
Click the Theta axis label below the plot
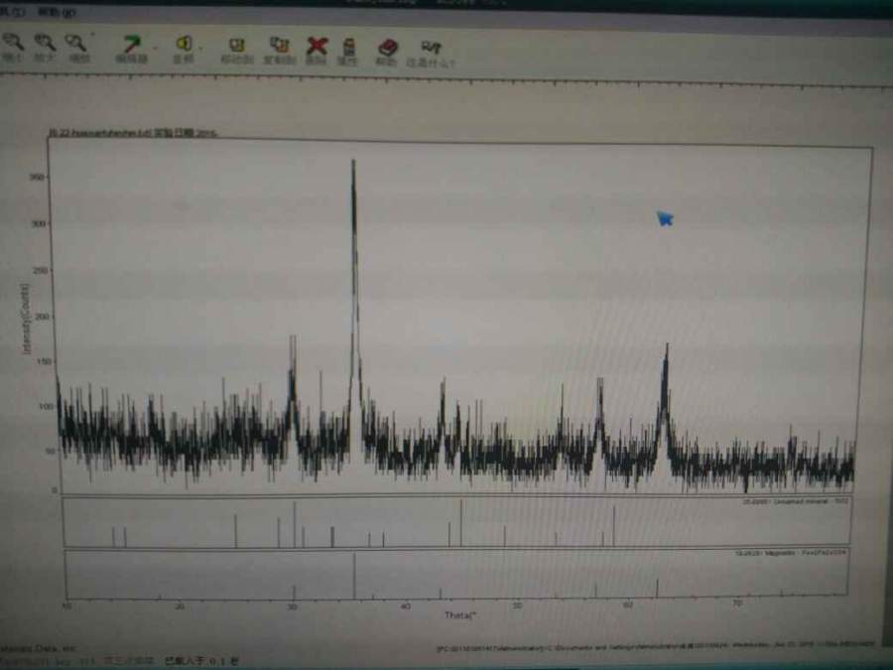click(x=459, y=615)
